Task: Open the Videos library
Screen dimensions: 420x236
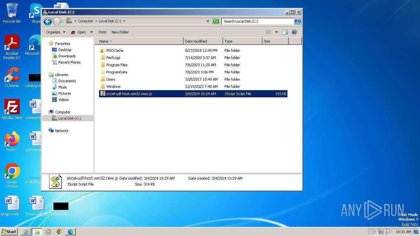Action: coord(64,100)
